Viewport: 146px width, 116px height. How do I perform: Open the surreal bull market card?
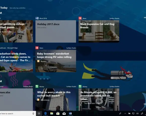point(56,100)
